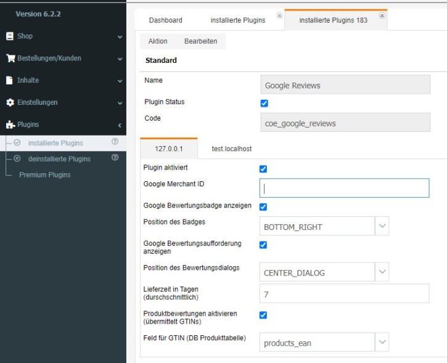Uncheck Plugin aktiviert checkbox

[263, 169]
